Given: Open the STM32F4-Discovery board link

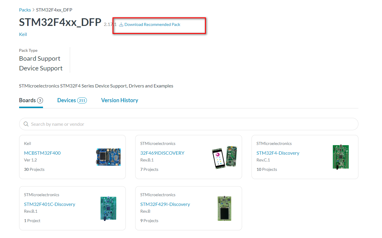Looking at the screenshot, I should (278, 153).
